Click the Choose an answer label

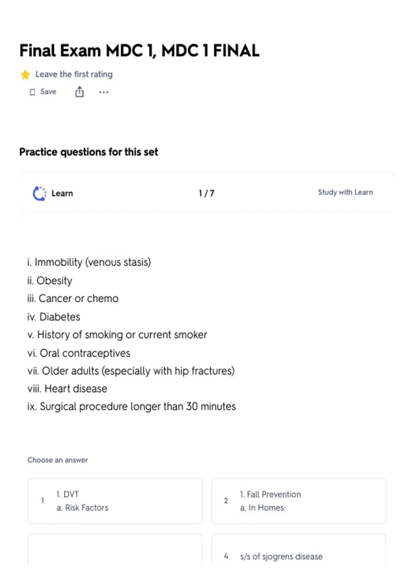pyautogui.click(x=58, y=460)
